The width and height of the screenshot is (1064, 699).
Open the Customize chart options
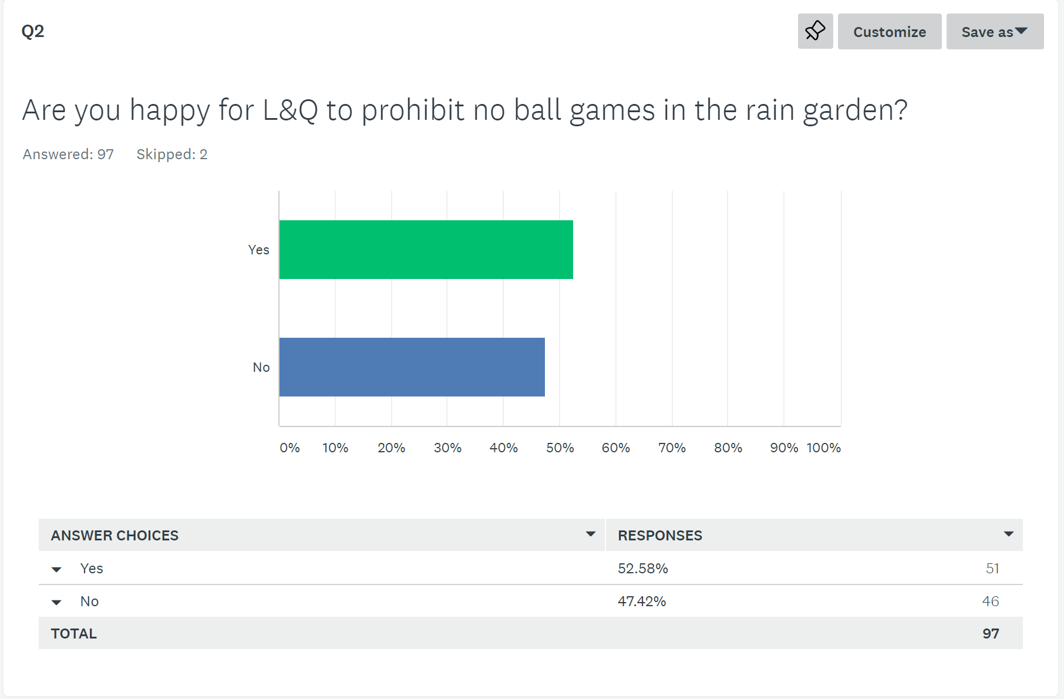889,32
